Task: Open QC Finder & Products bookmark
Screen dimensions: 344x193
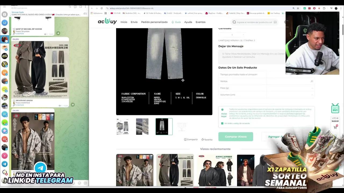Action: coord(153,13)
